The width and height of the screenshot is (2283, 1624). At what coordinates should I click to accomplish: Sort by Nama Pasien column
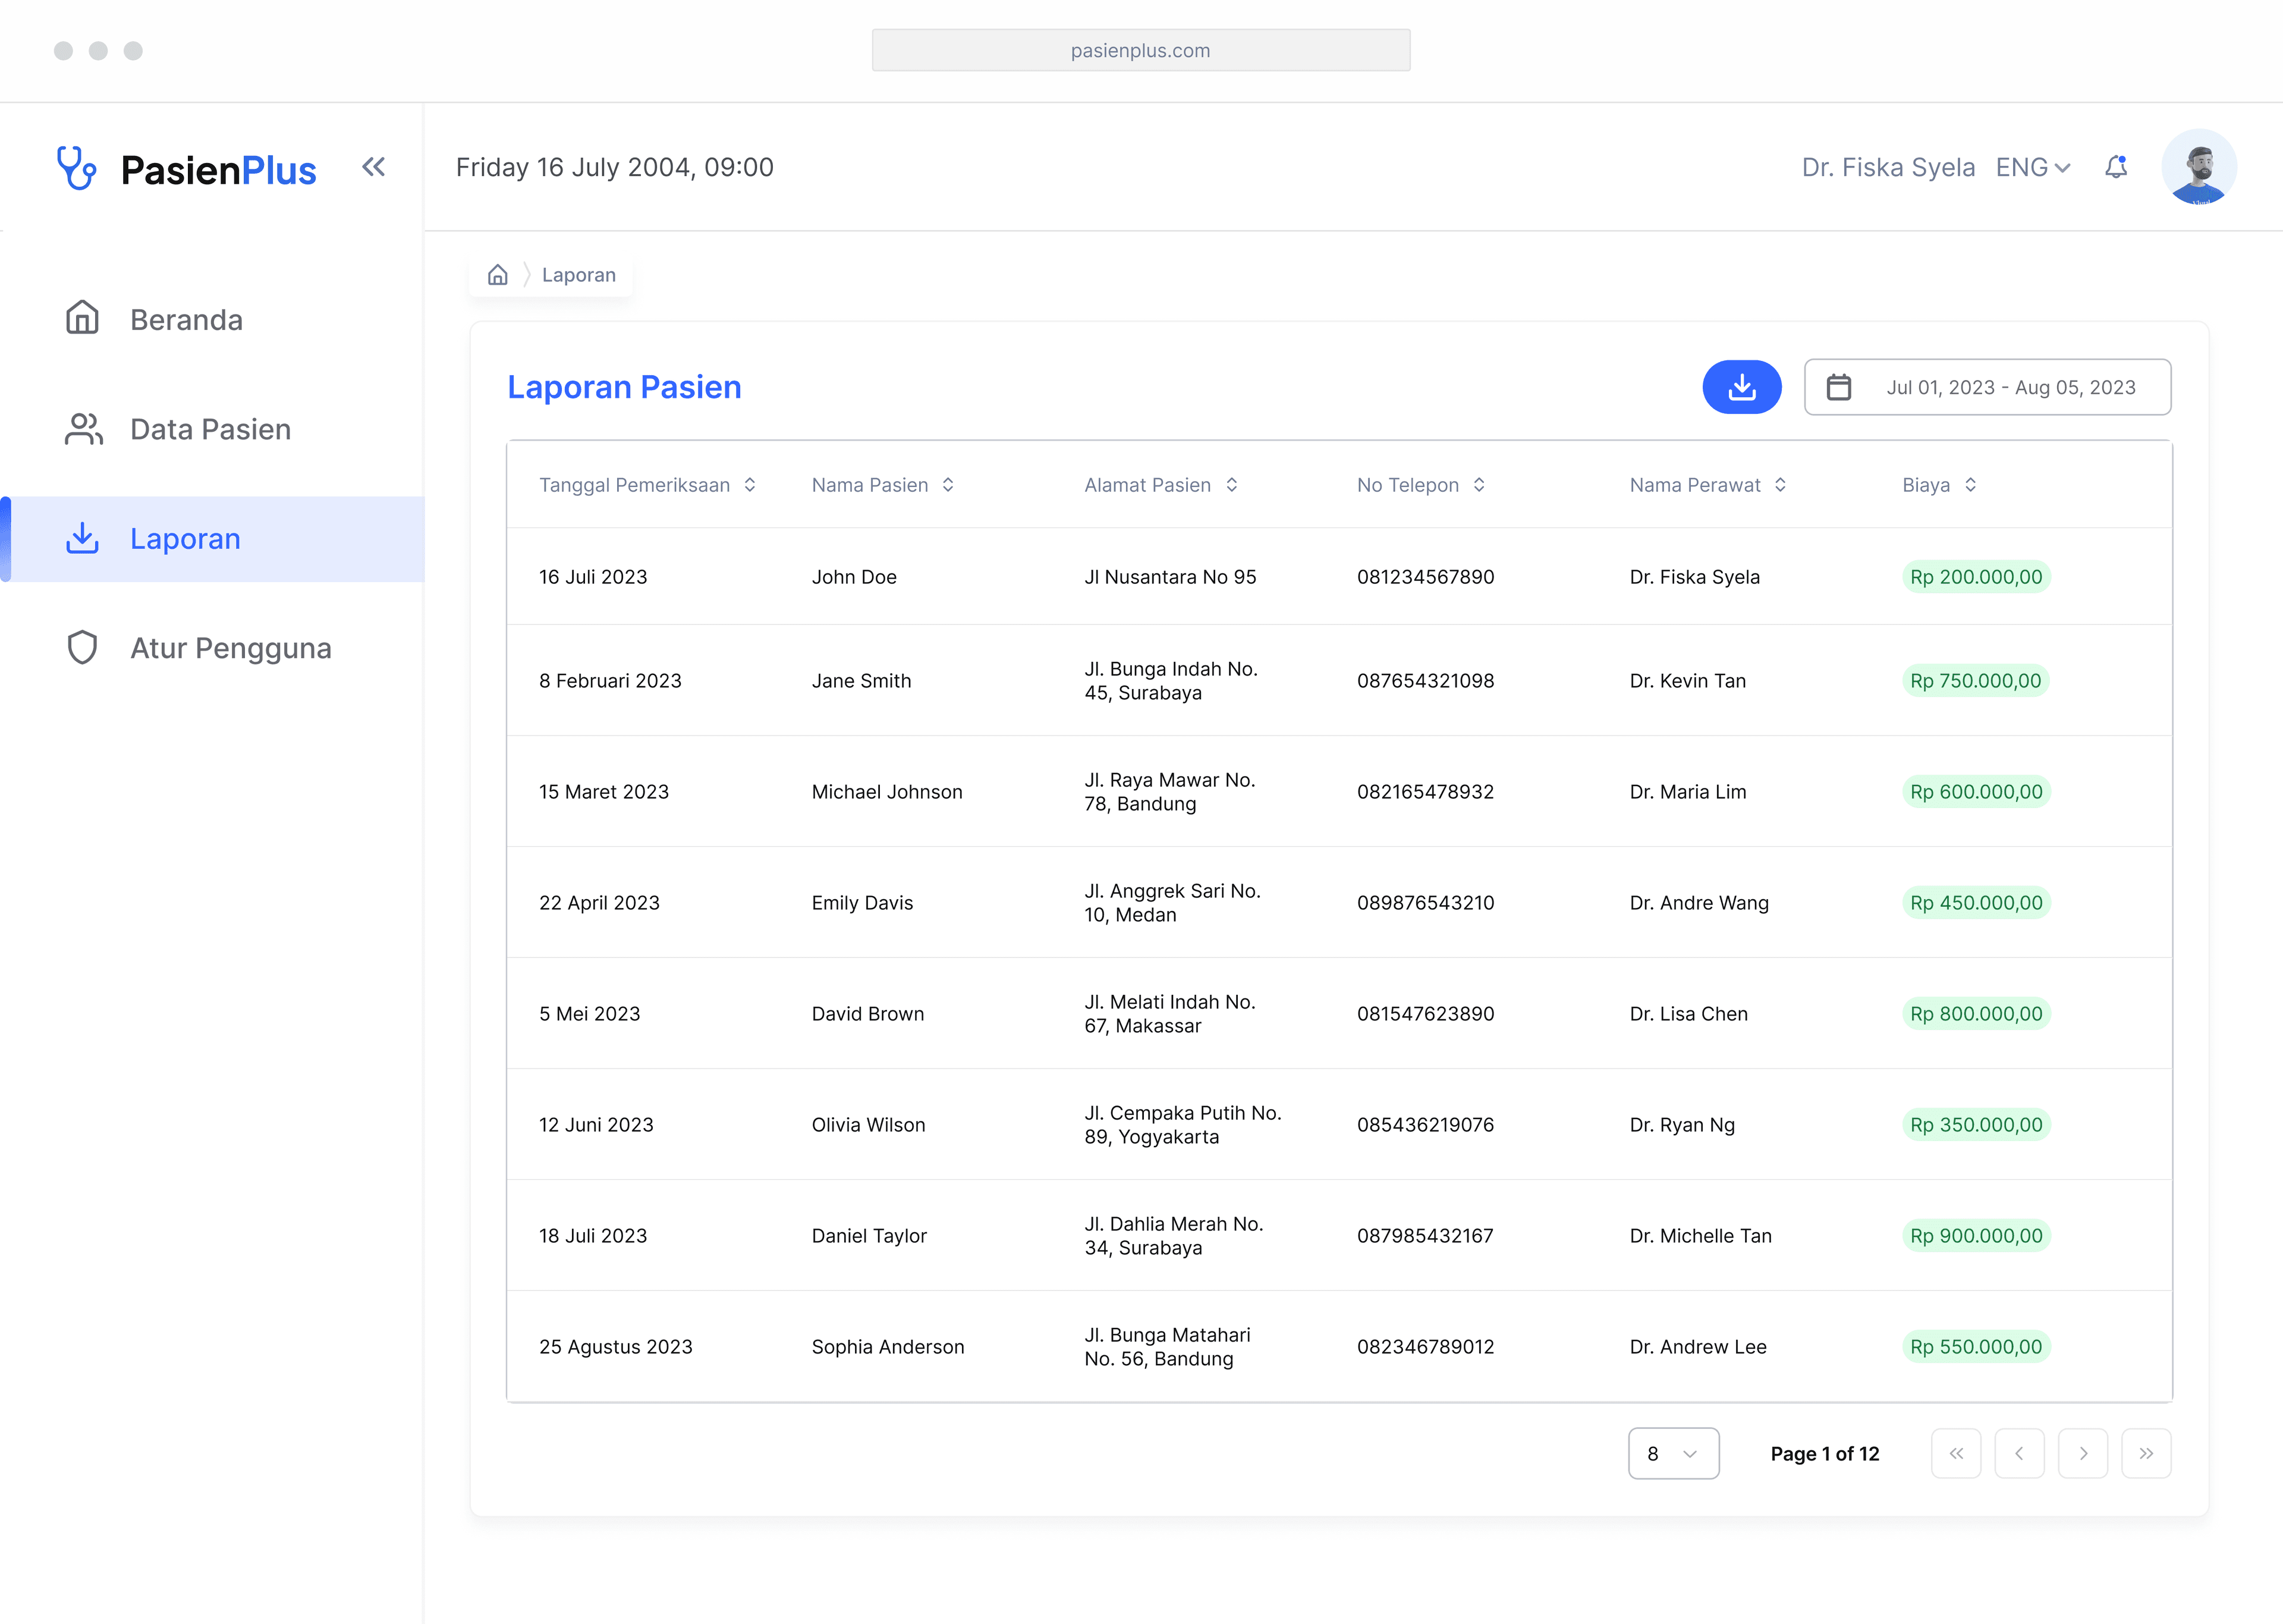tap(948, 485)
